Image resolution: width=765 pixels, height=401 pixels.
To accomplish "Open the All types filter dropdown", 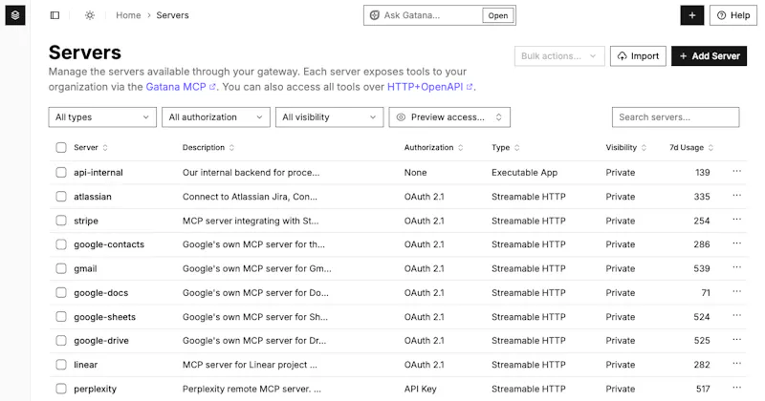I will [102, 117].
